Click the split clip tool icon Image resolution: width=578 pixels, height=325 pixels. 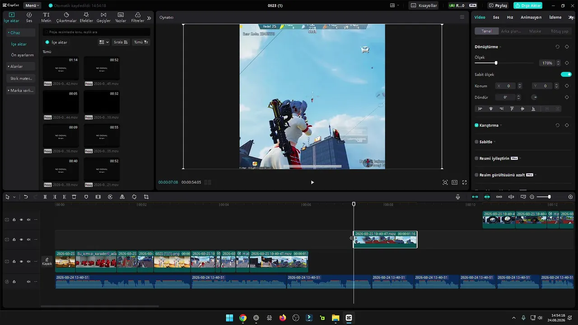pos(45,197)
